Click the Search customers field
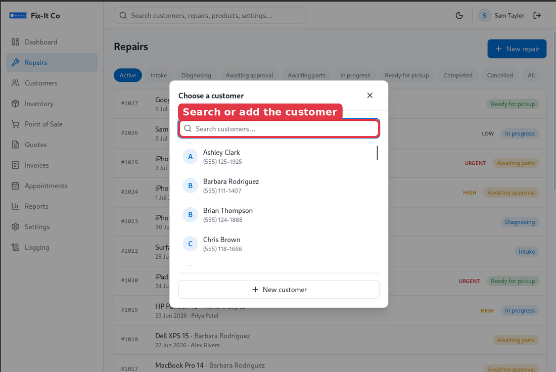Image resolution: width=556 pixels, height=372 pixels. point(279,129)
